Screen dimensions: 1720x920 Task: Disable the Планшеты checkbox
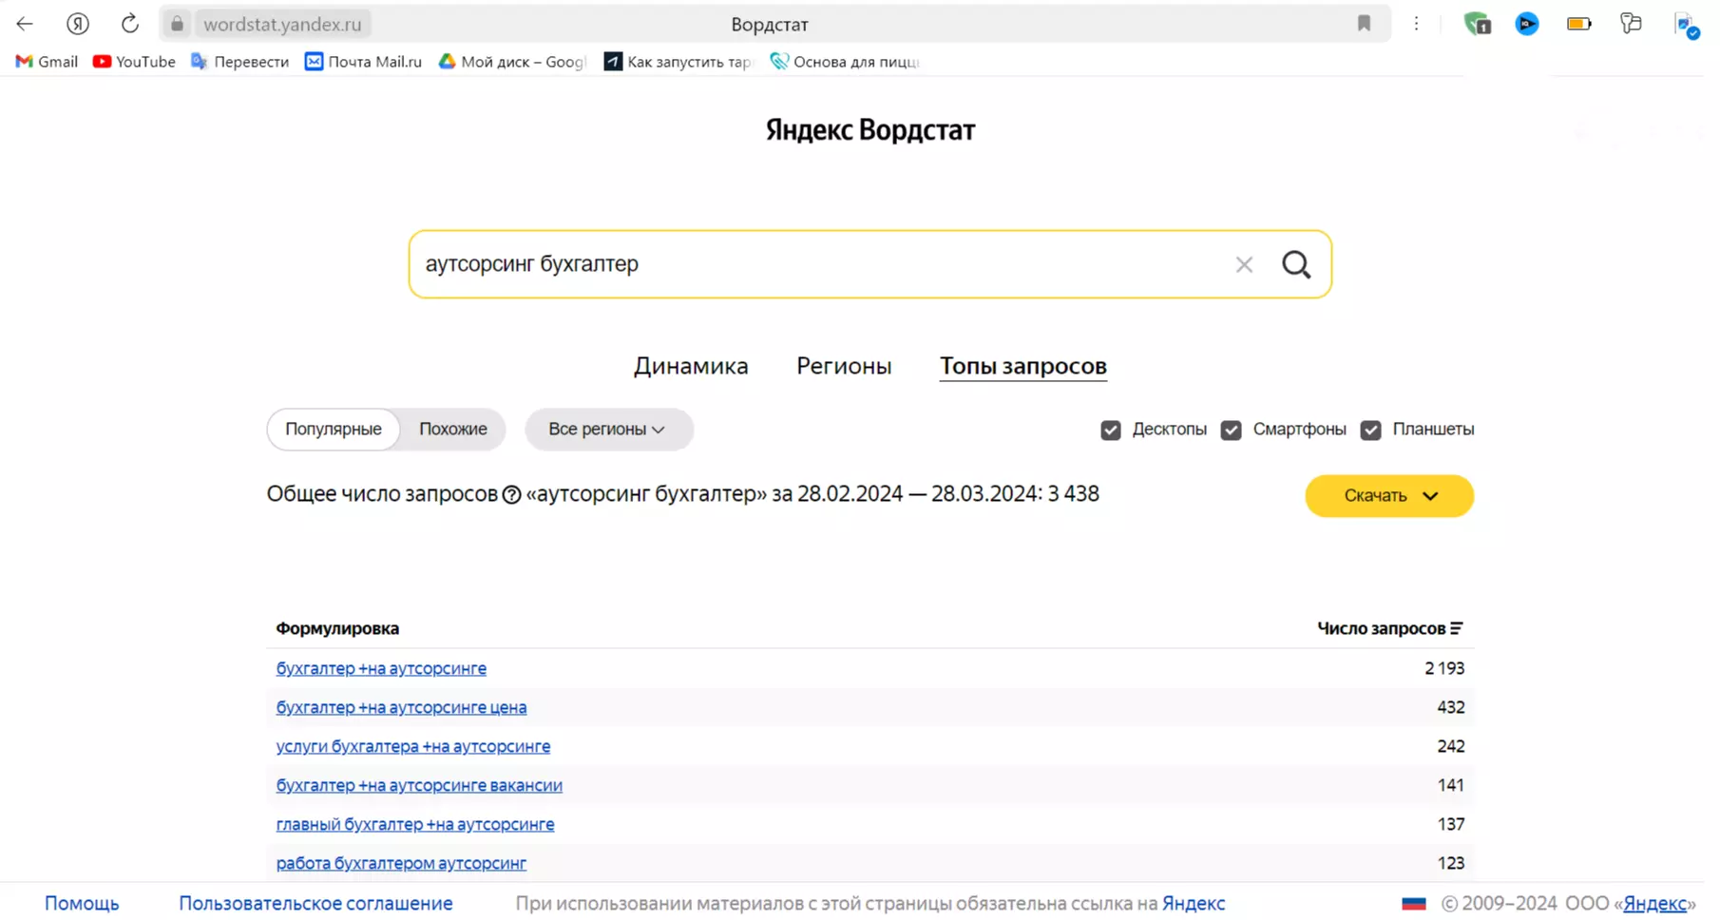click(x=1370, y=431)
